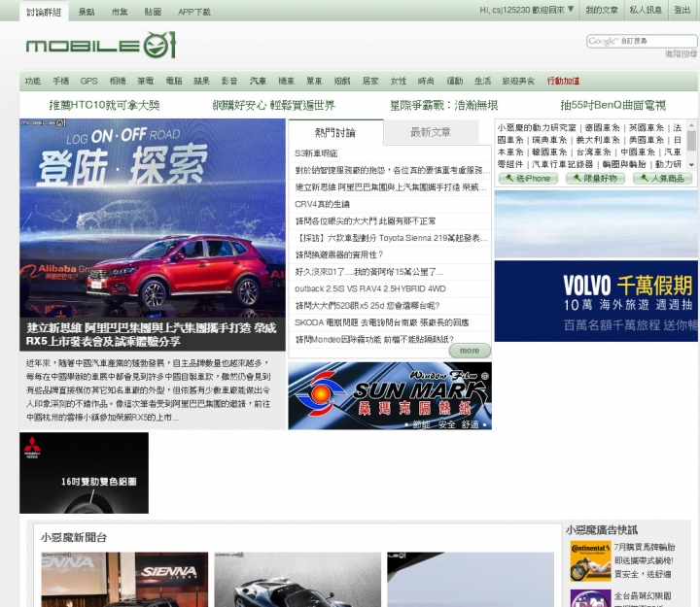
Task: Click the more button under discussions
Action: 470,351
